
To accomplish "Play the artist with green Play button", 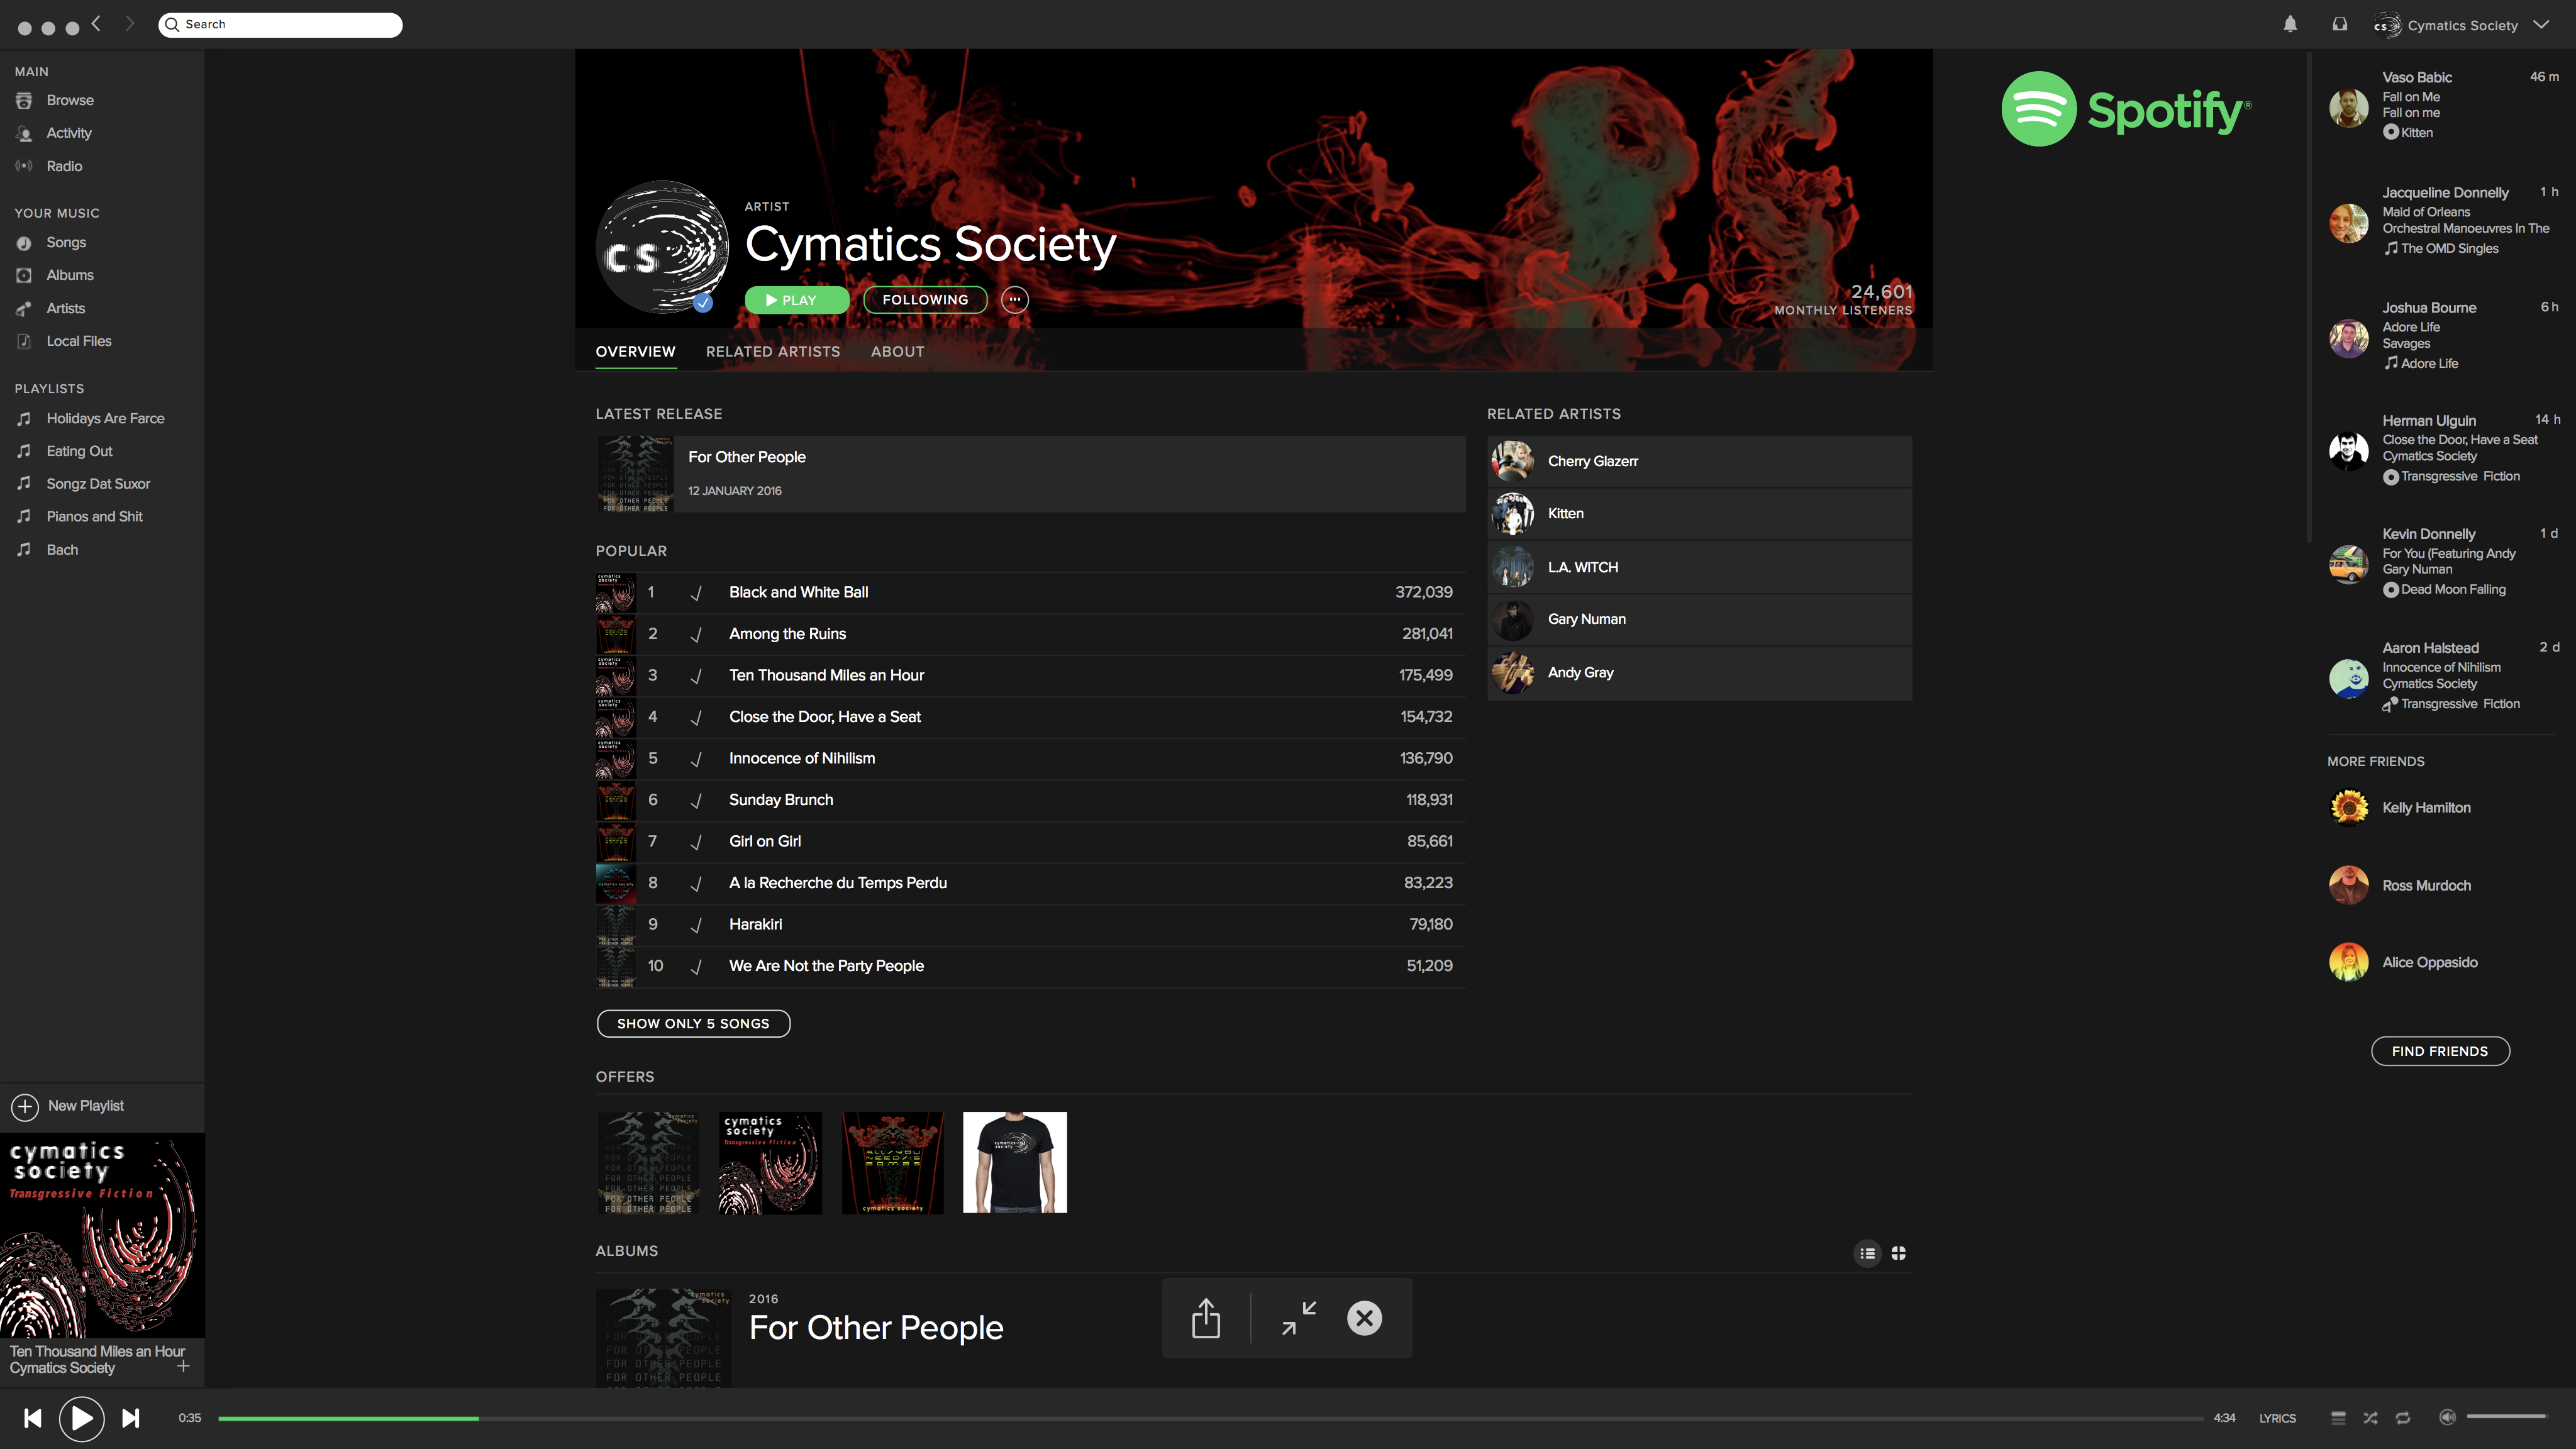I will (796, 300).
